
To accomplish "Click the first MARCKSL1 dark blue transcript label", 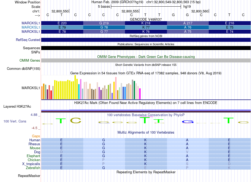I will [31, 23].
